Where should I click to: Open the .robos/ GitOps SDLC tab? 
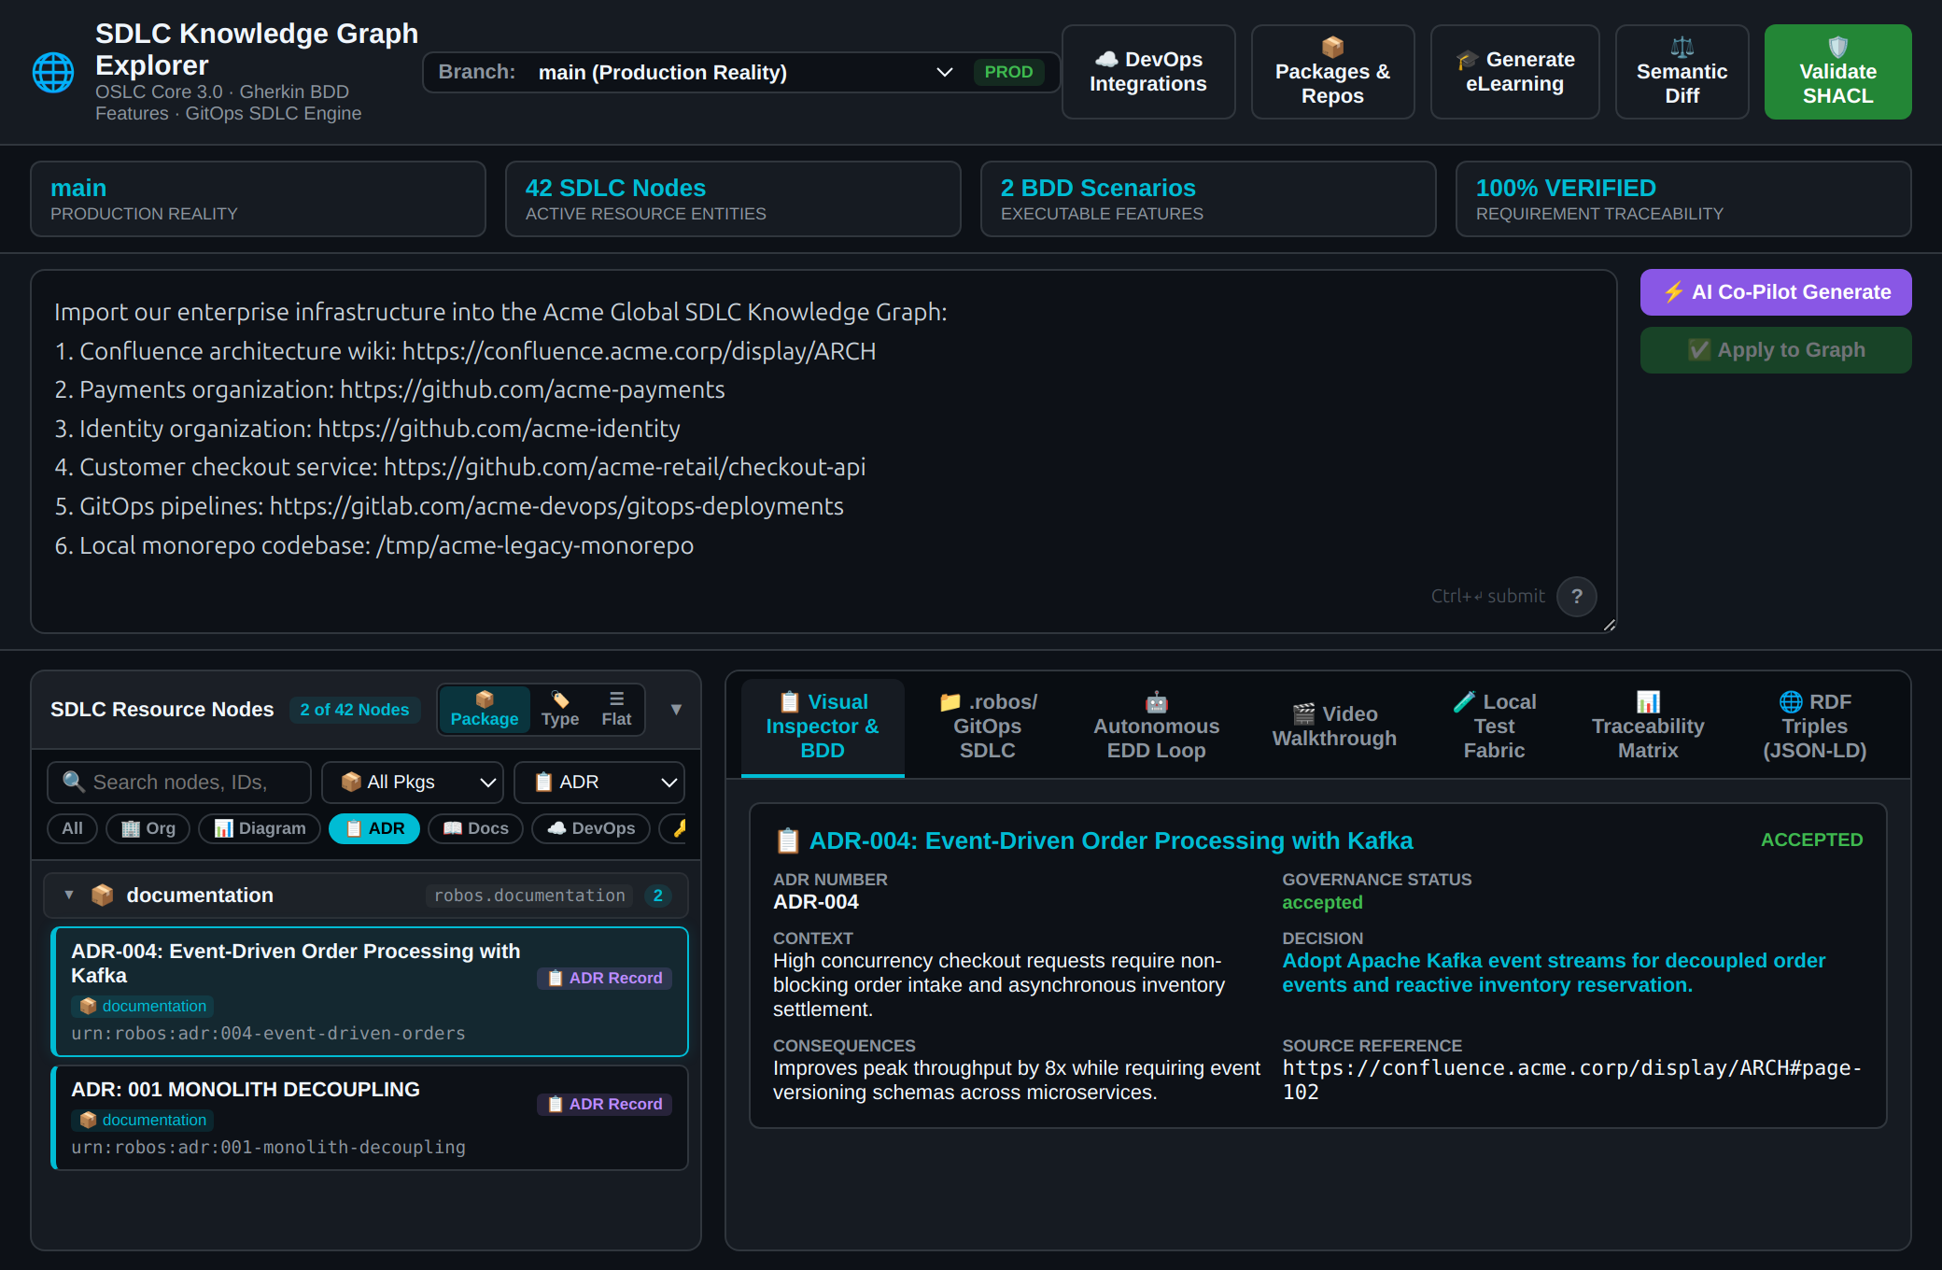point(988,727)
